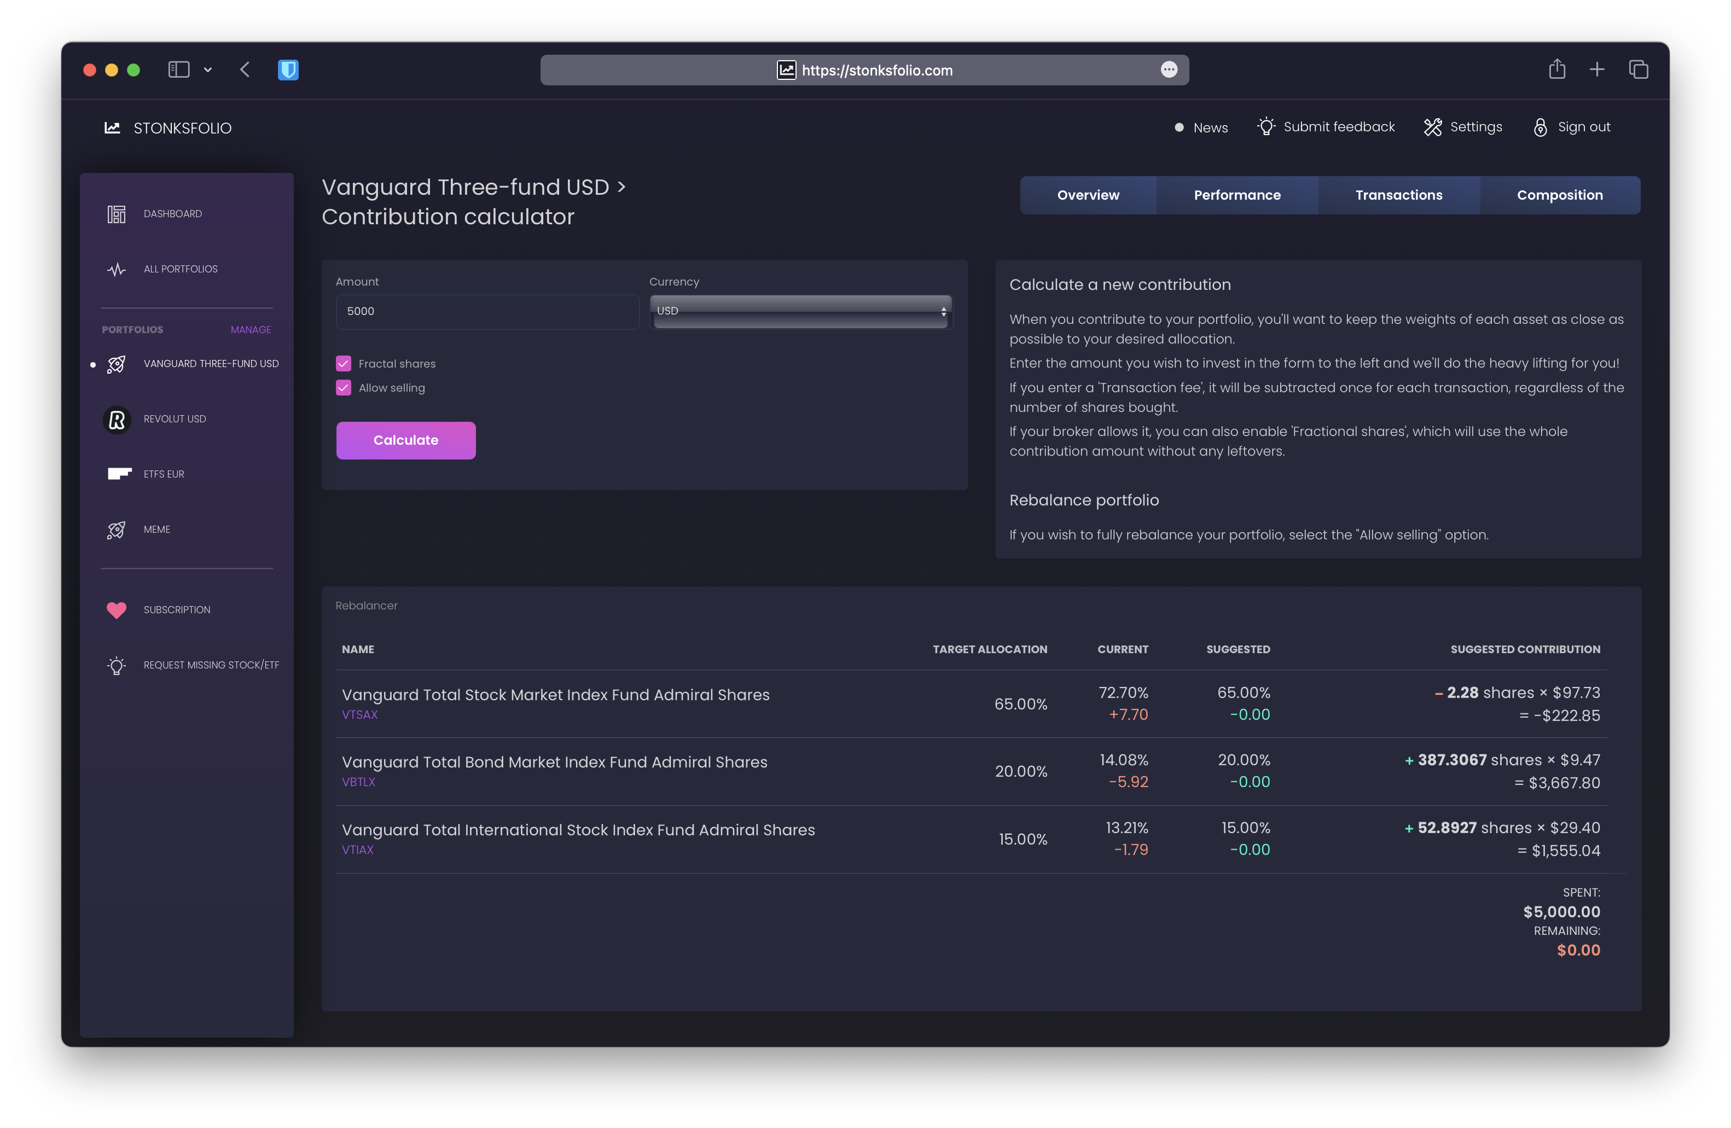Click the Amount input field
Image resolution: width=1731 pixels, height=1128 pixels.
[487, 311]
